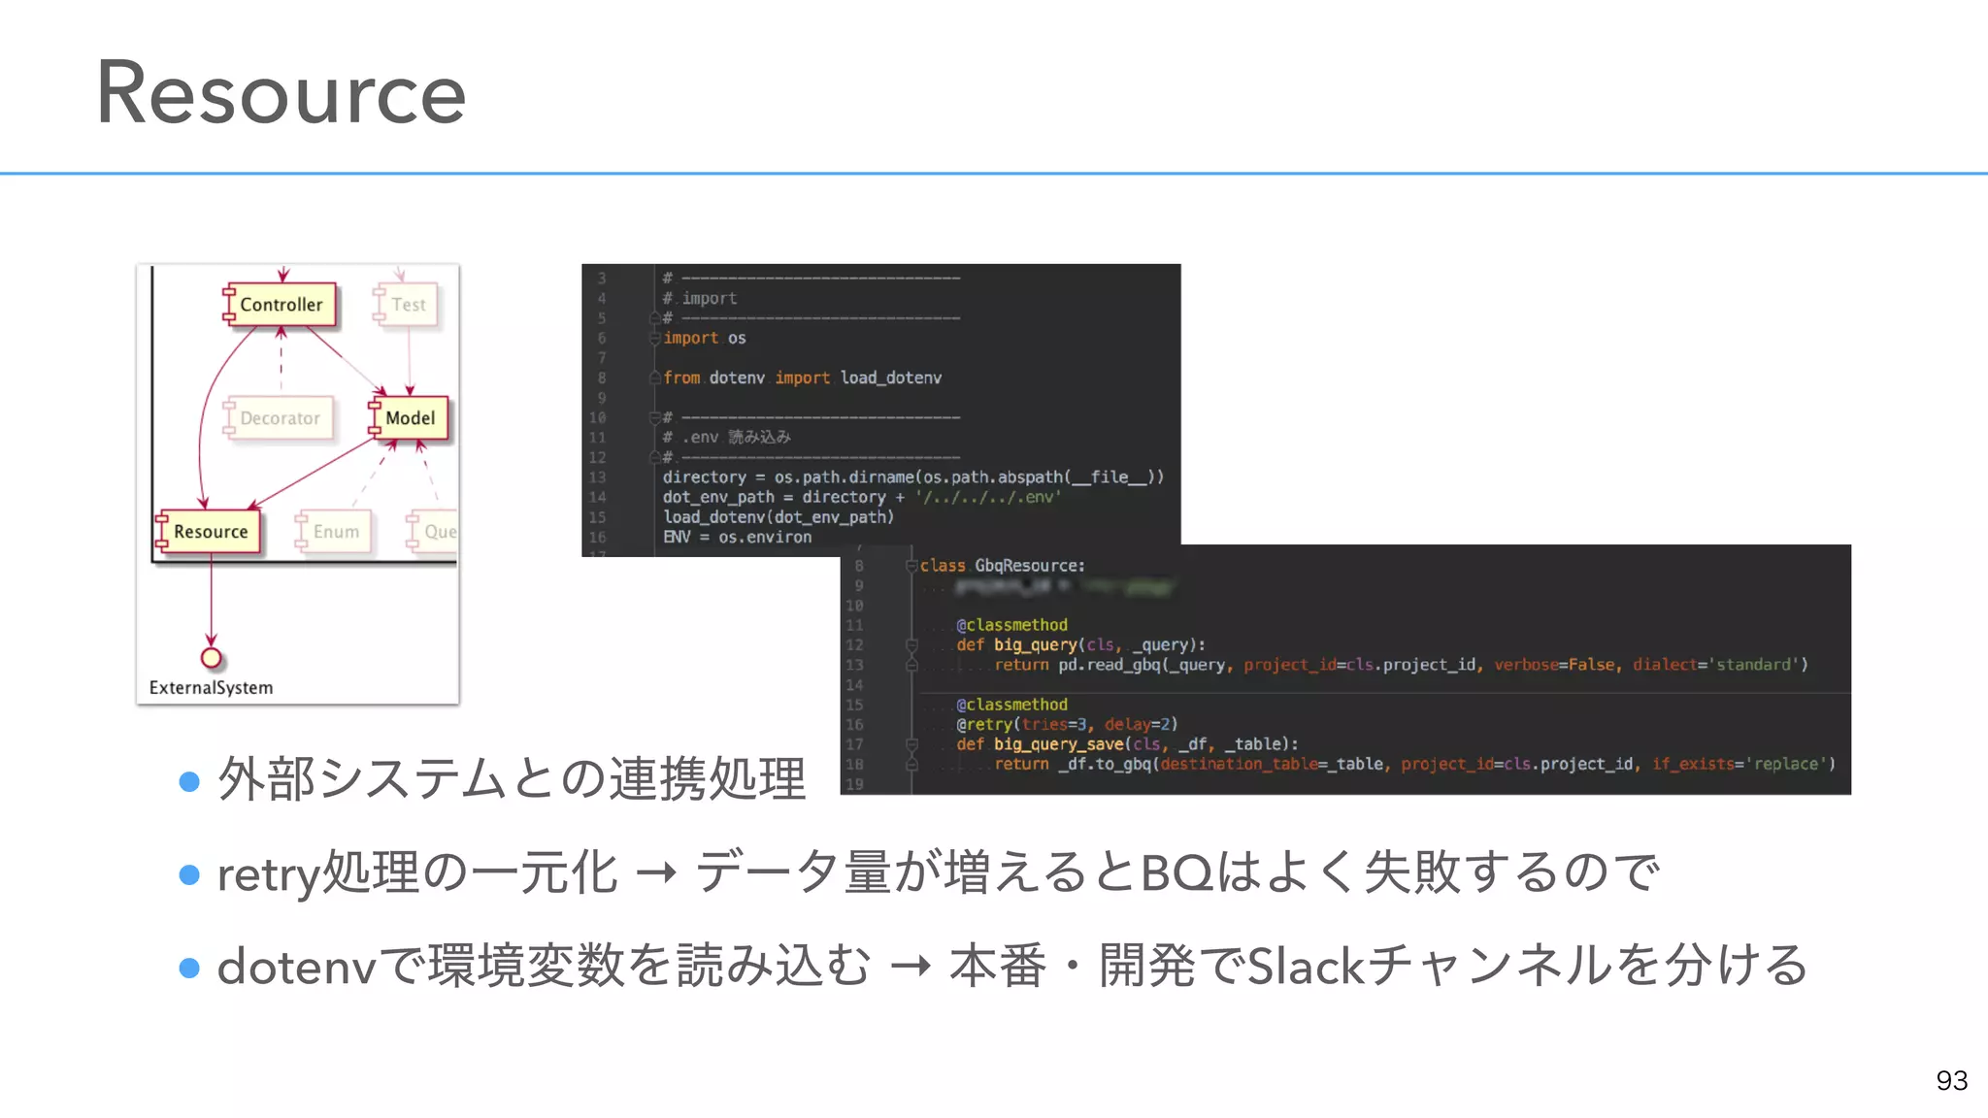Screen dimensions: 1988x1118
Task: Collapse fold marker at 'from dotenv' line
Action: [655, 378]
